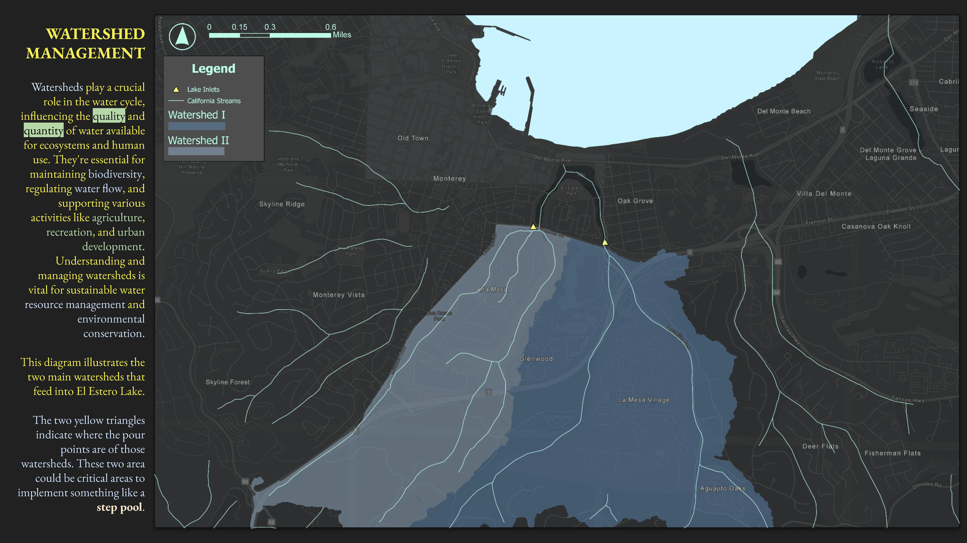Click the north arrow compass icon
The height and width of the screenshot is (543, 967).
(182, 37)
